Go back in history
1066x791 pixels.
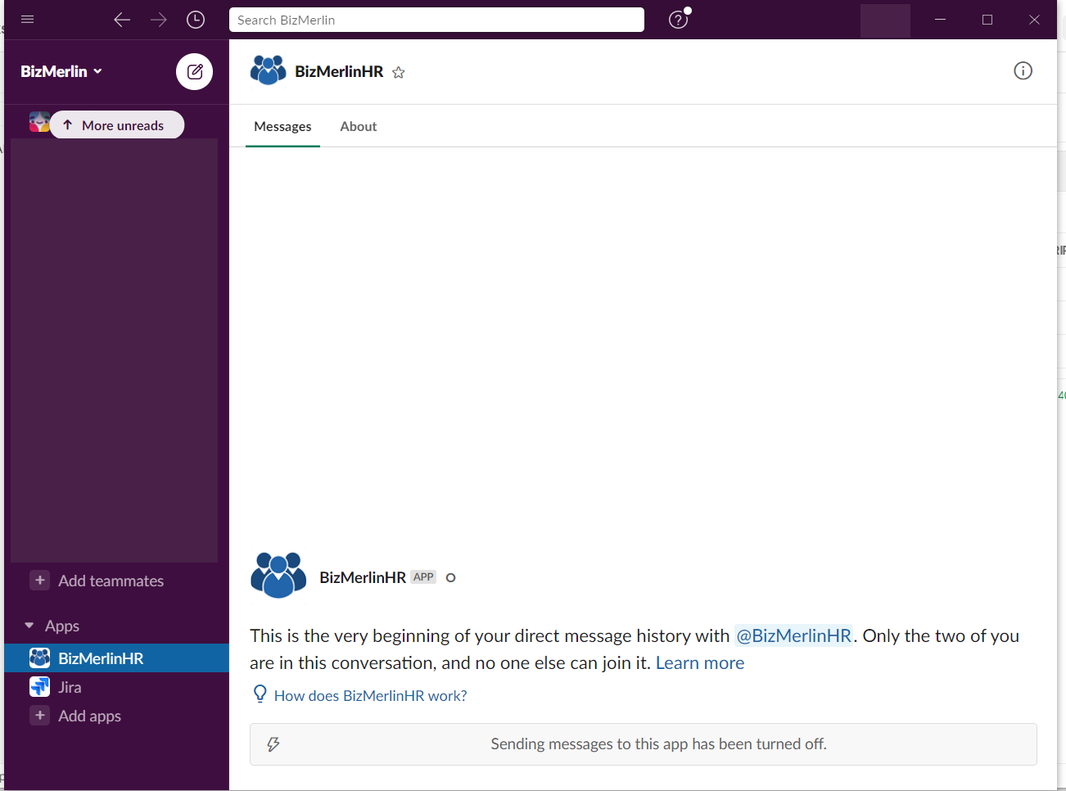122,20
